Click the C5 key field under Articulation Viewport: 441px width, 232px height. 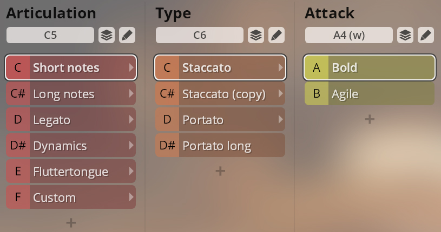point(50,36)
